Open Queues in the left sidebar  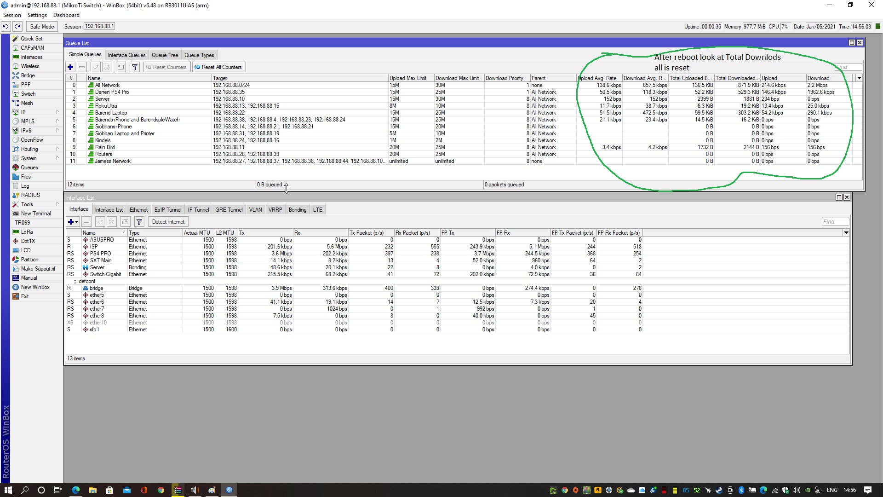[x=29, y=168]
